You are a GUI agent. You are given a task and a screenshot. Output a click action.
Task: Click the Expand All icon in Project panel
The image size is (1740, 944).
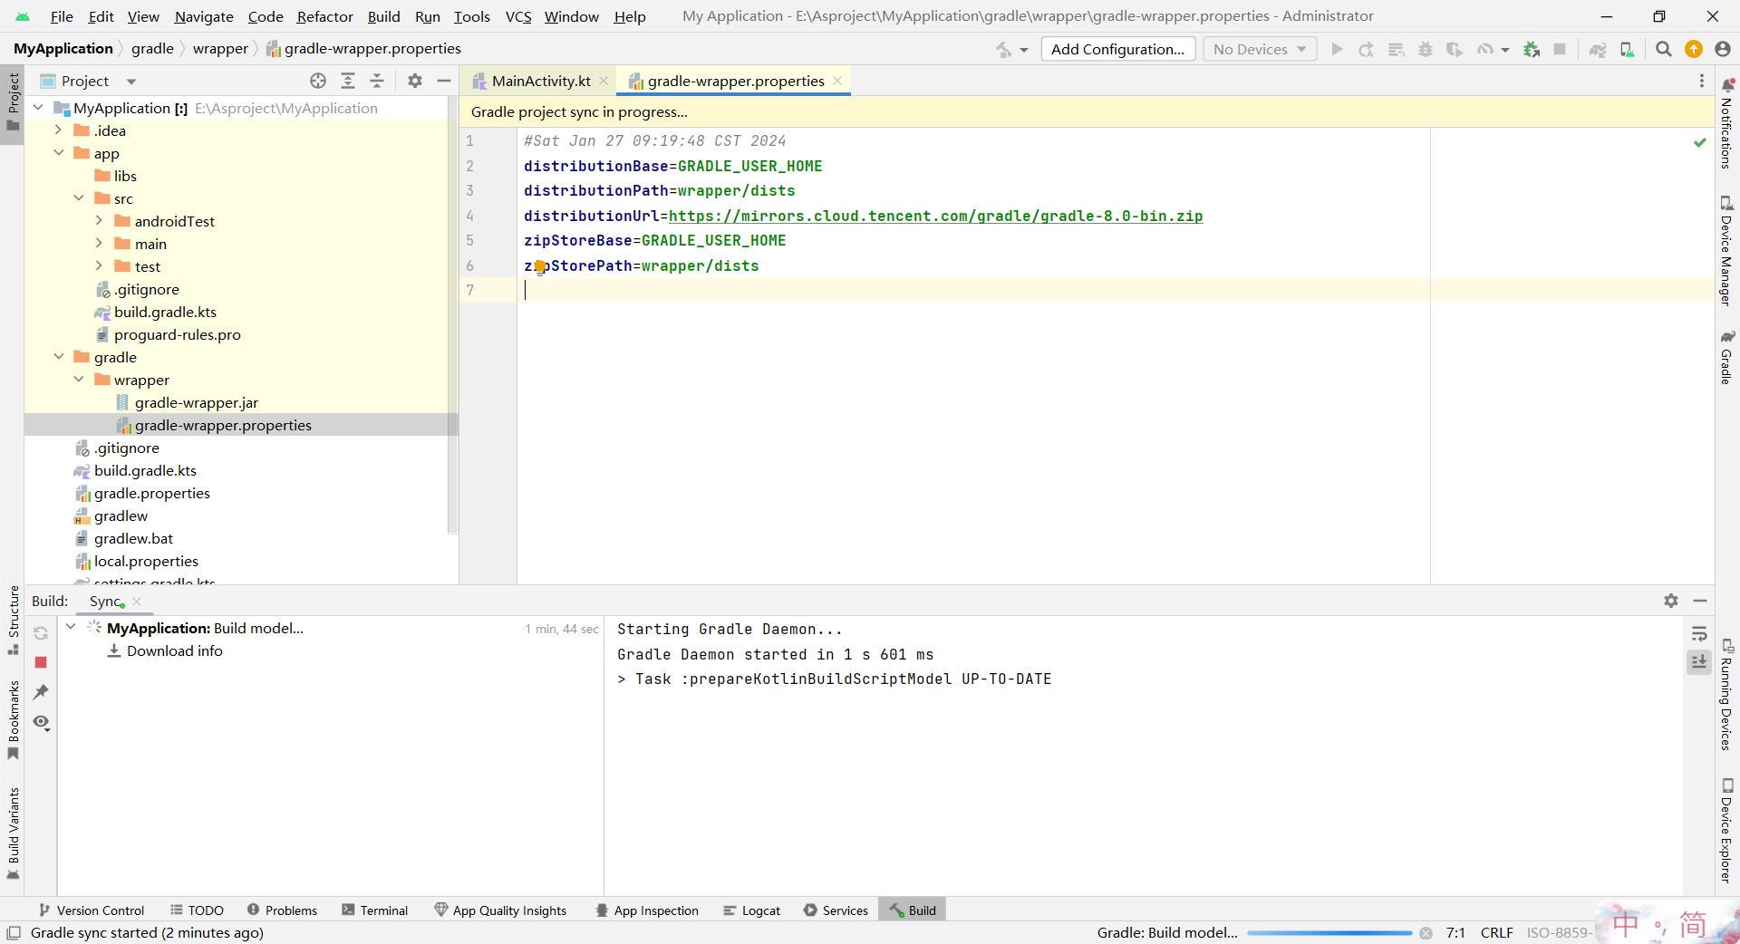pyautogui.click(x=348, y=81)
